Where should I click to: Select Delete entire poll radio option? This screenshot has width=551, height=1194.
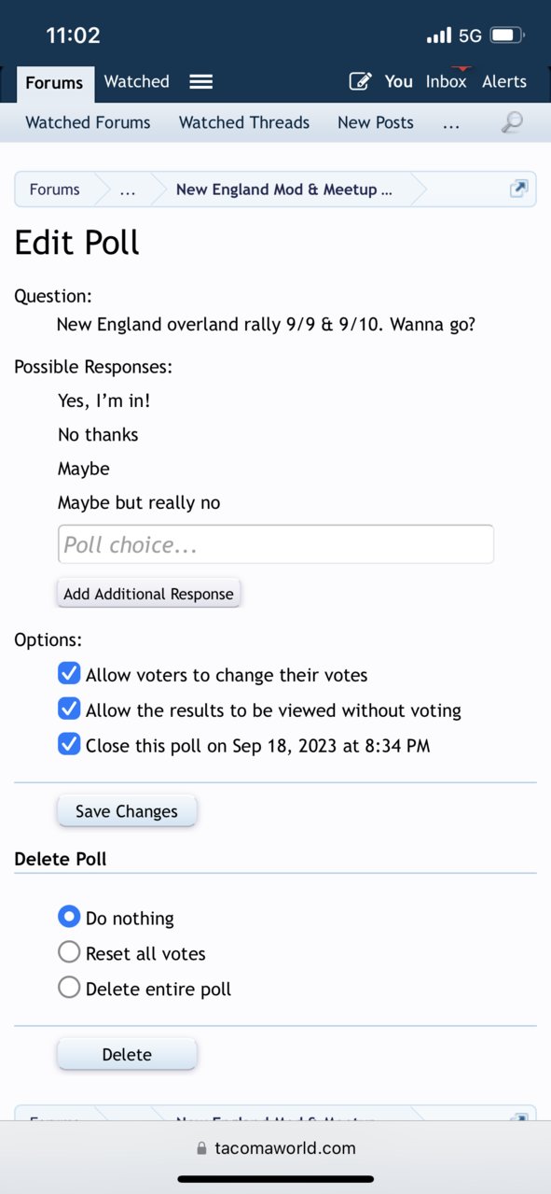coord(69,988)
